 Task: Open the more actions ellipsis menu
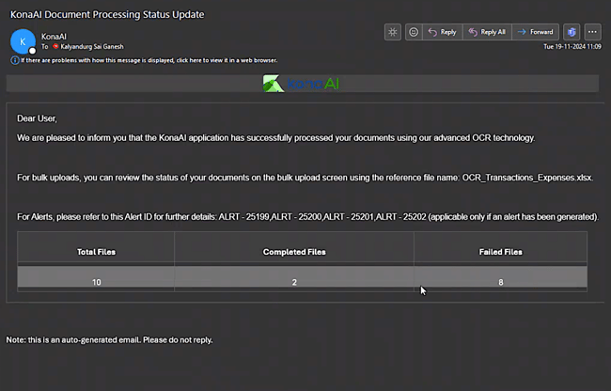pyautogui.click(x=592, y=32)
